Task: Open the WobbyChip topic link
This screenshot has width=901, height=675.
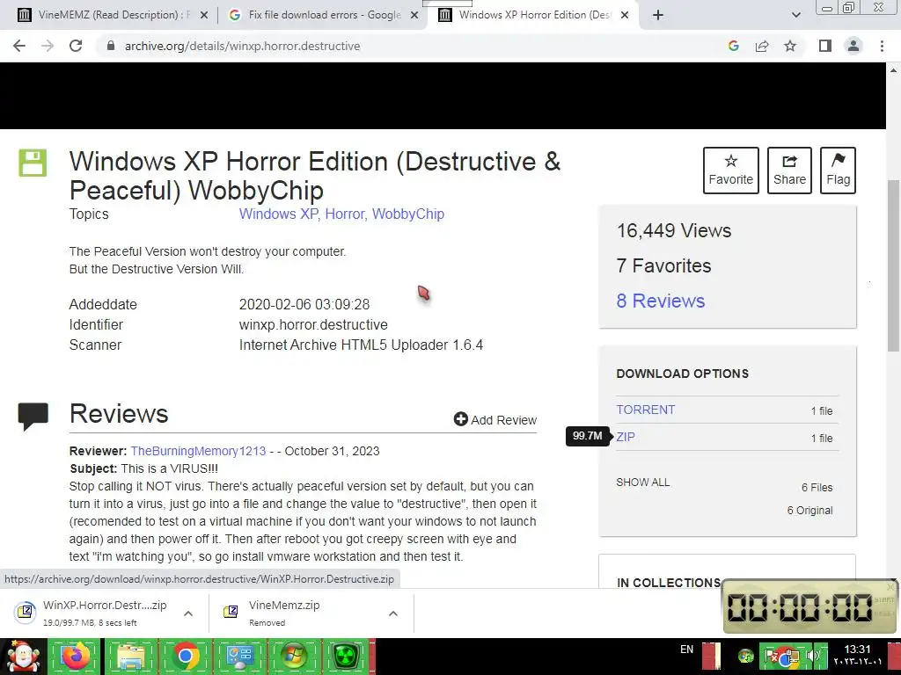Action: tap(408, 214)
